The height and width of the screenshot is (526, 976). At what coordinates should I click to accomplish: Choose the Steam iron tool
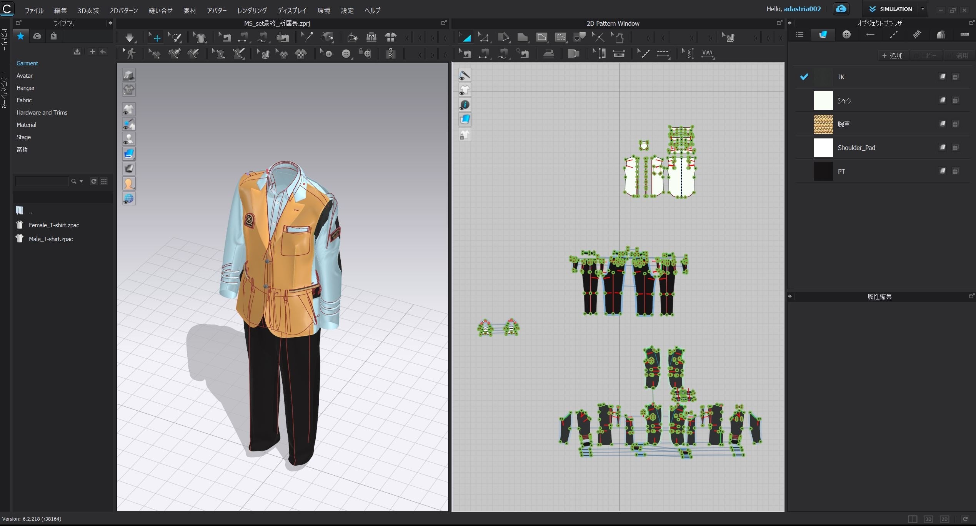coord(548,53)
